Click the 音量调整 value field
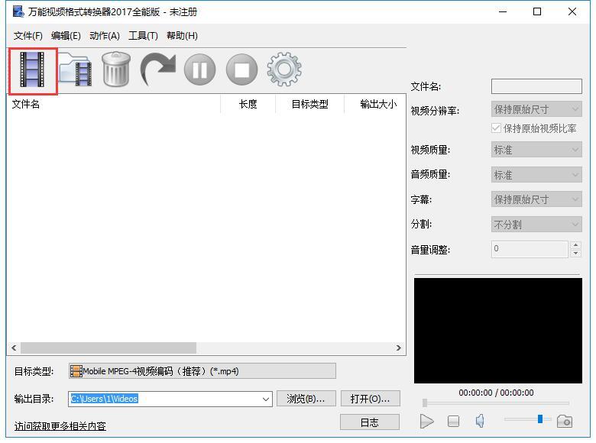 (x=530, y=249)
